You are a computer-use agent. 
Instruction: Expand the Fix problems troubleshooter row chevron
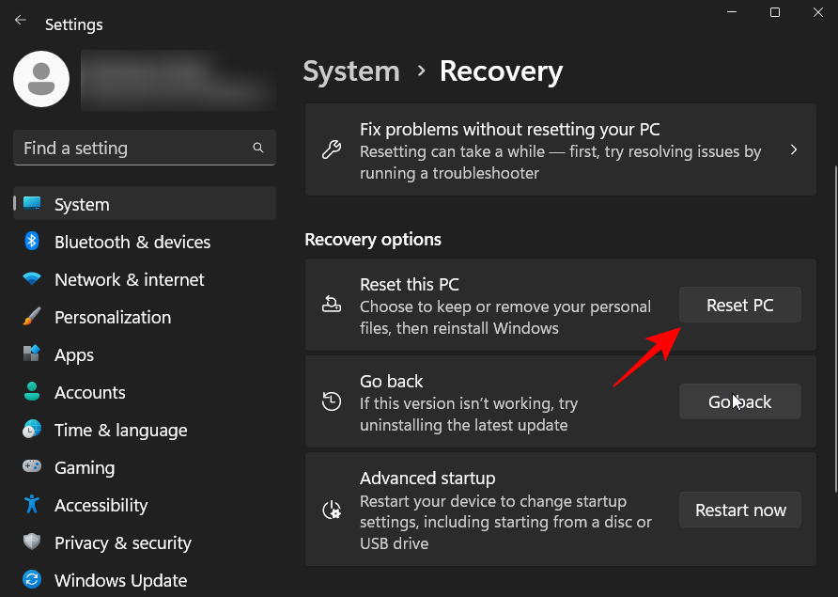pos(794,149)
